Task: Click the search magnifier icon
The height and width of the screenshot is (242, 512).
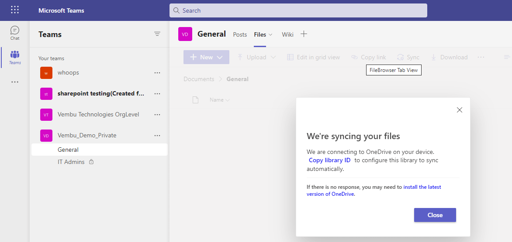Action: 176,10
